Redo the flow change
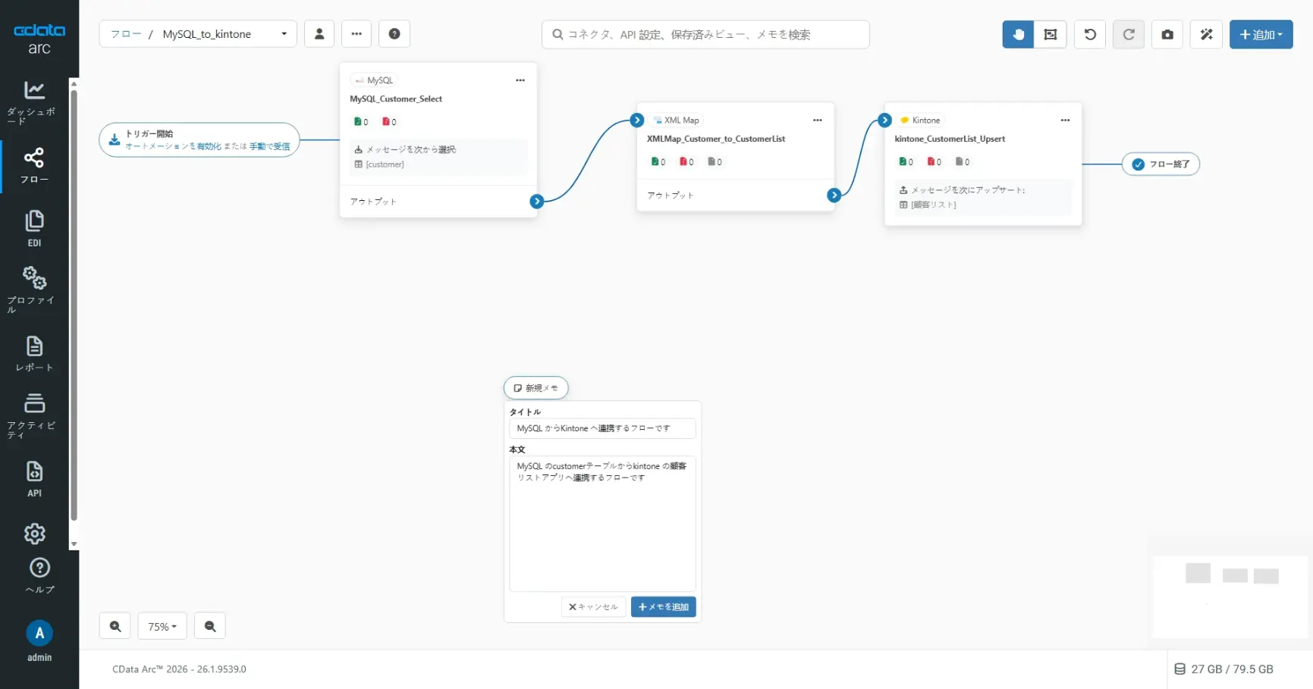The height and width of the screenshot is (689, 1313). click(1129, 34)
